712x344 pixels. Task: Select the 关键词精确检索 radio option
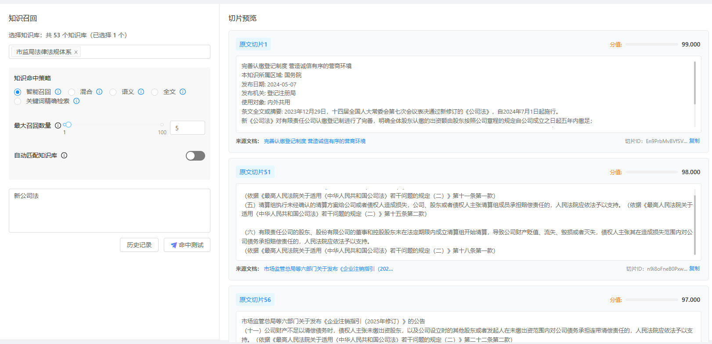pyautogui.click(x=18, y=101)
